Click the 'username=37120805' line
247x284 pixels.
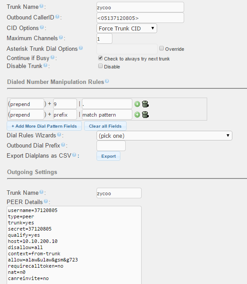(33, 210)
